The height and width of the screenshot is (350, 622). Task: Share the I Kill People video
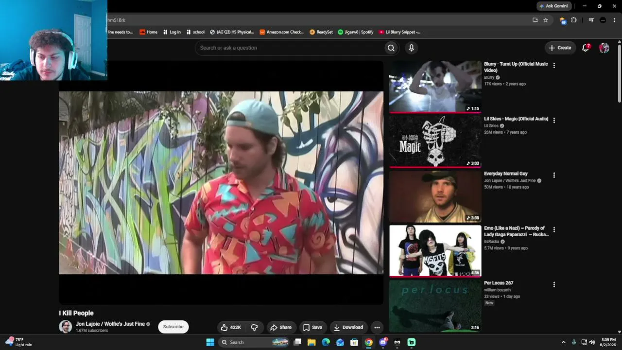pos(281,327)
